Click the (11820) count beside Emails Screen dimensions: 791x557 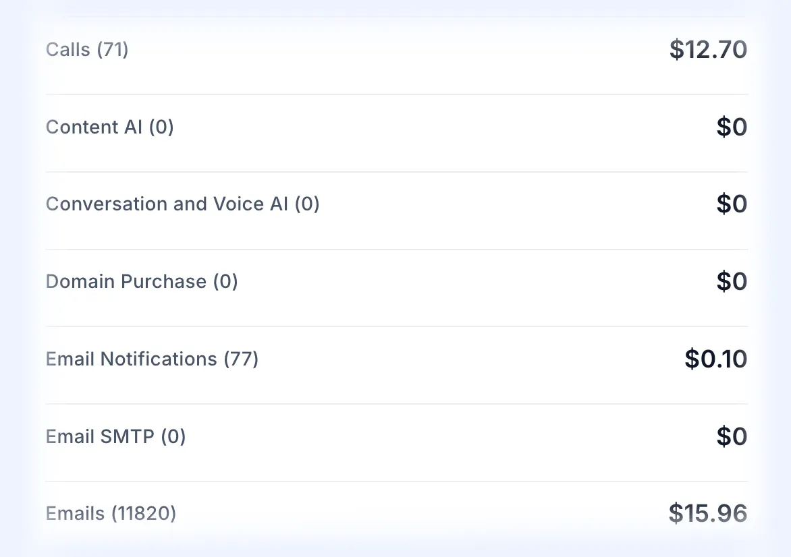144,513
